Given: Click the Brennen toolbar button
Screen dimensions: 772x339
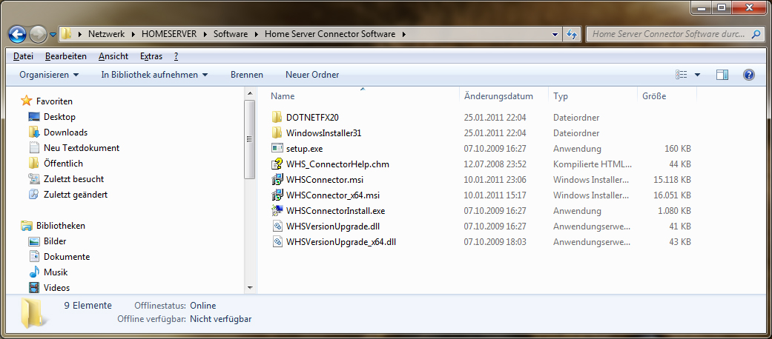Looking at the screenshot, I should point(246,75).
